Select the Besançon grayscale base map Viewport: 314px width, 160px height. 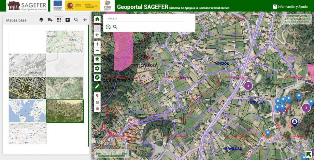tap(27, 65)
